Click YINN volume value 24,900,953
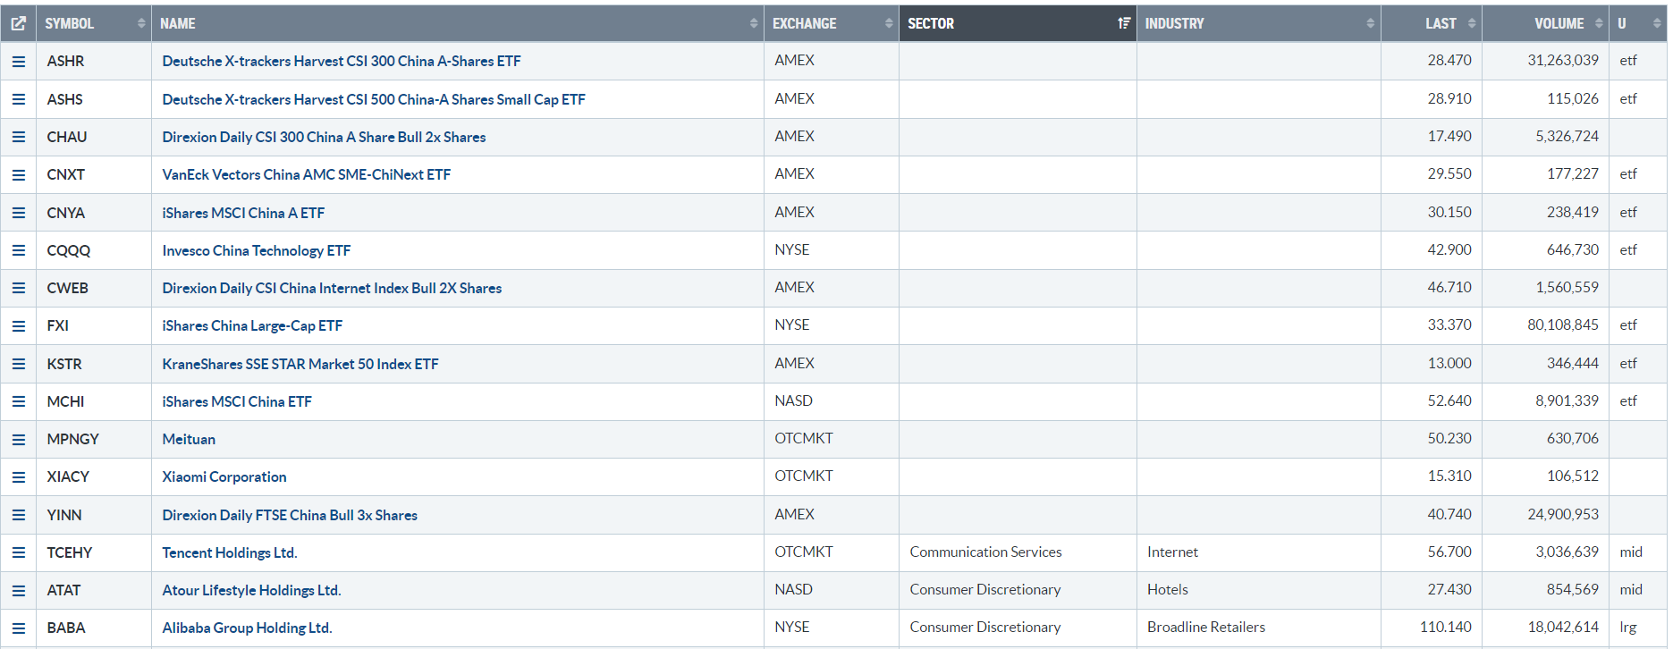The image size is (1673, 649). pos(1563,514)
